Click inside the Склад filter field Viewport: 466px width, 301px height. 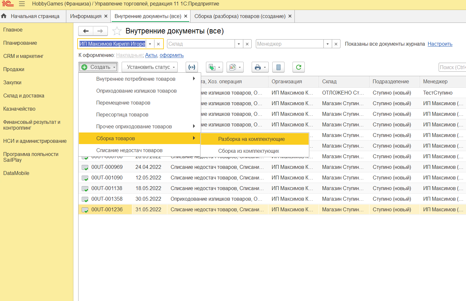point(201,44)
